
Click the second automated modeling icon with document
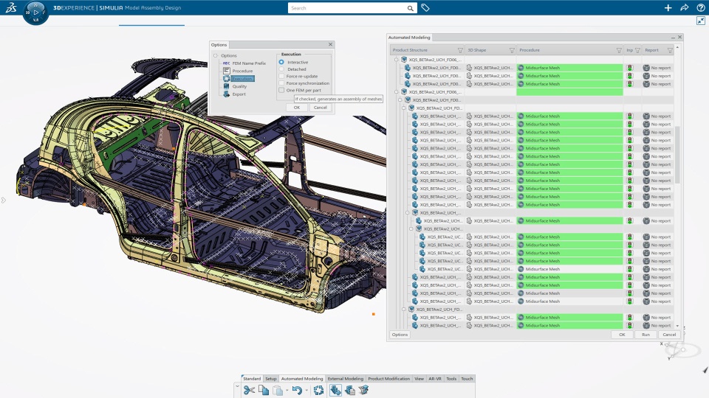tap(349, 391)
